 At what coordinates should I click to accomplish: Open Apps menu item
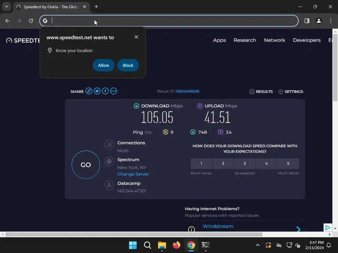click(220, 40)
